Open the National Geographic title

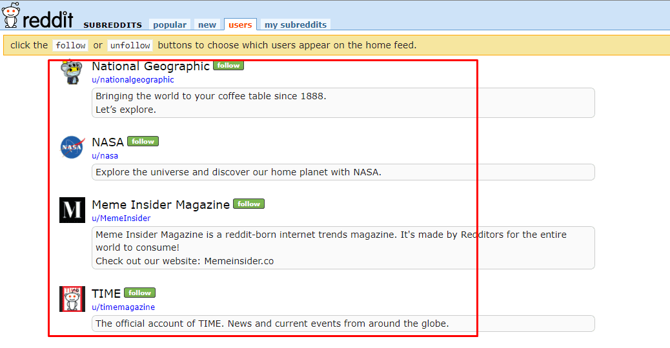151,66
